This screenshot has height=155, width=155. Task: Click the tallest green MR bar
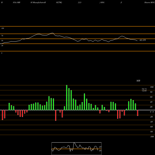[x=67, y=98]
